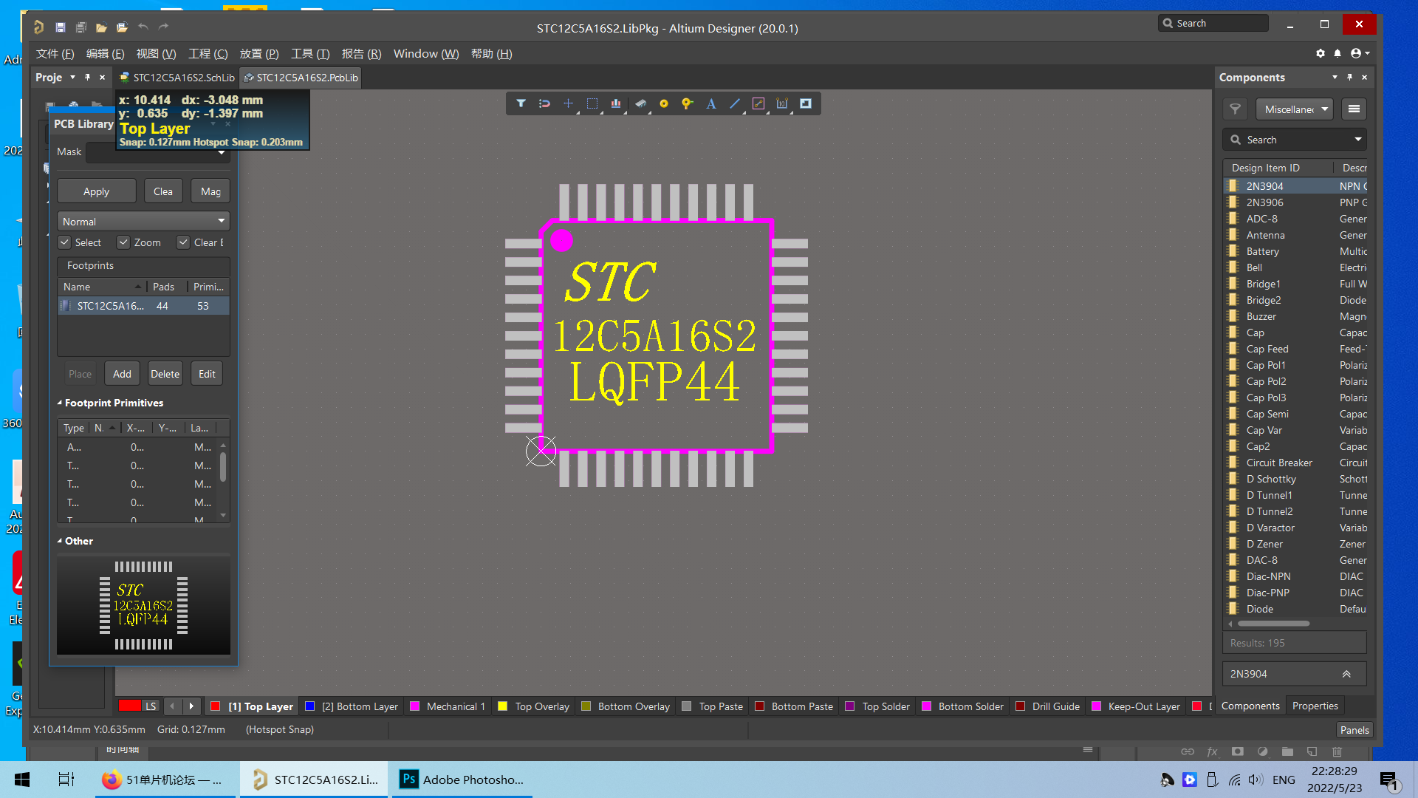Redo the last action
1418x798 pixels.
click(164, 27)
